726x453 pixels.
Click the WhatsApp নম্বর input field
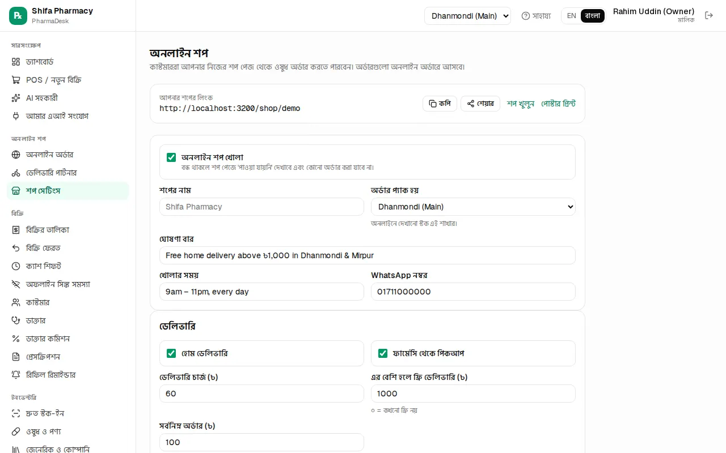click(473, 292)
